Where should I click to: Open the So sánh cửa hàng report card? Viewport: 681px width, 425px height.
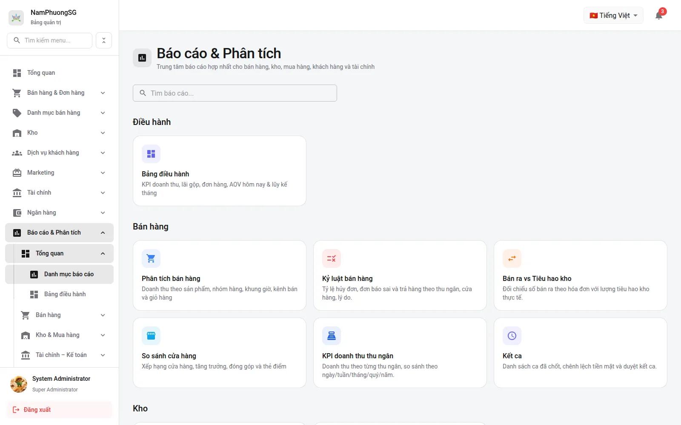point(220,353)
